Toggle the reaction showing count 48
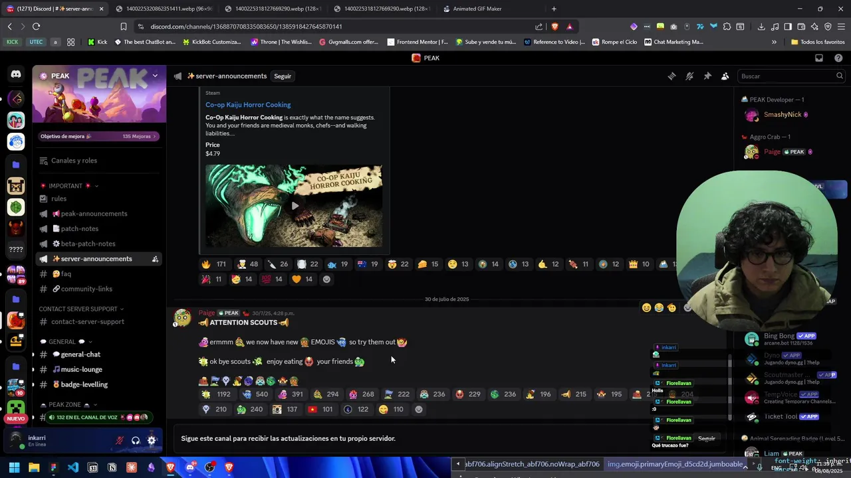The image size is (851, 478). [x=247, y=264]
